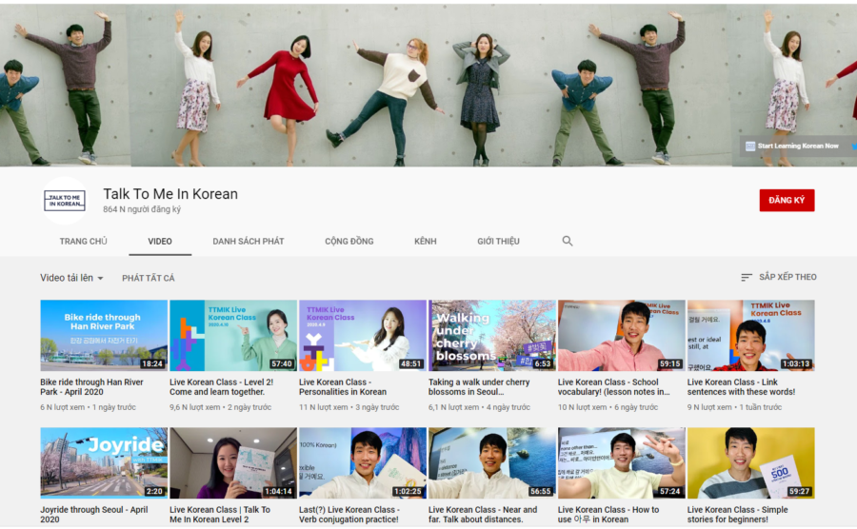Click the channel banner image
Image resolution: width=857 pixels, height=529 pixels.
(428, 86)
